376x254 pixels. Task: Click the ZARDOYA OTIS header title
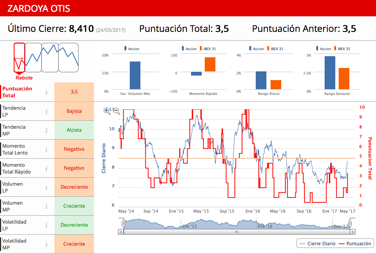[39, 8]
